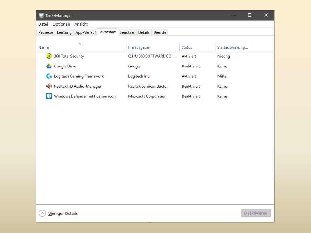
Task: Click Keiner impact in Windows Defender row
Action: (223, 96)
